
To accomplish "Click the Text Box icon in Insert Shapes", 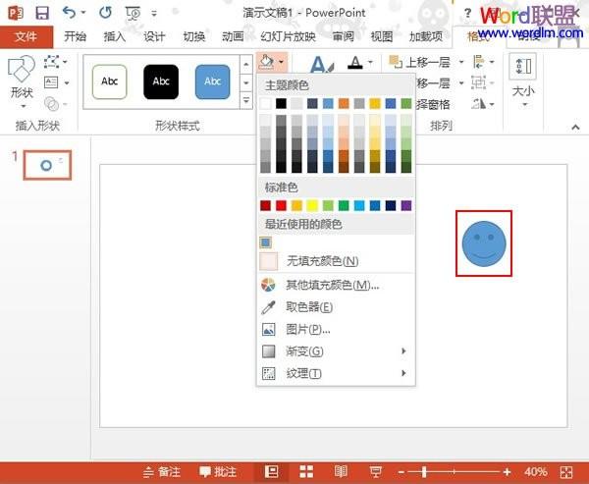I will tap(51, 81).
